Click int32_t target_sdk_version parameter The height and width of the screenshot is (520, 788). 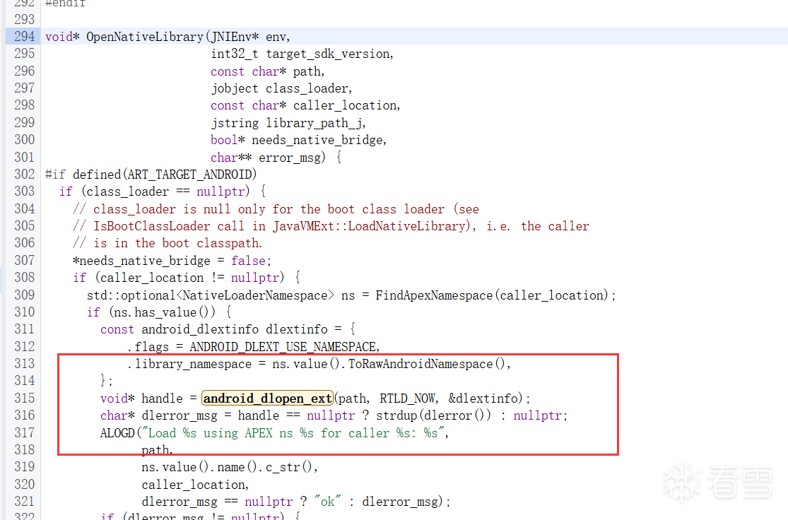pos(302,54)
